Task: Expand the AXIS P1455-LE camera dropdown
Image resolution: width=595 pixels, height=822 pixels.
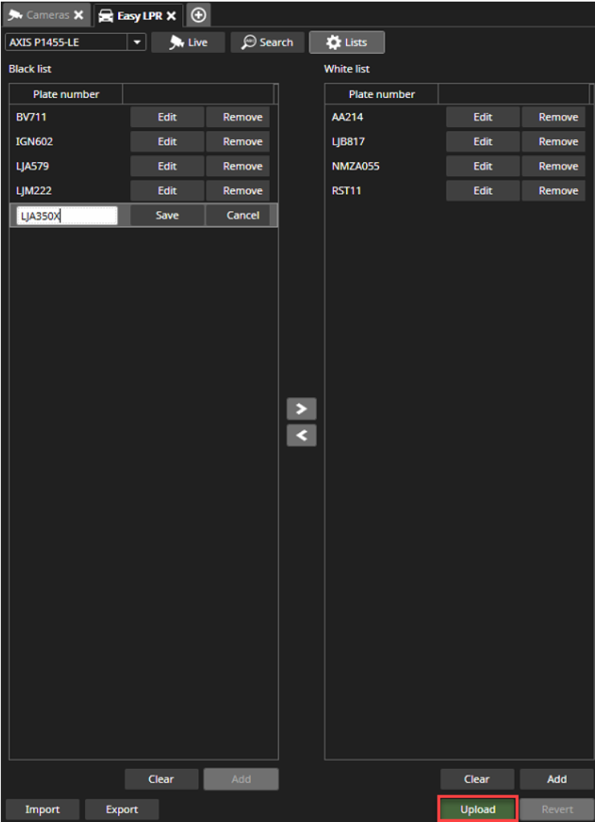Action: 137,43
